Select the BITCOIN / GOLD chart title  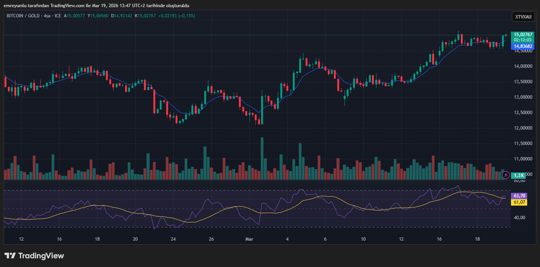click(23, 16)
